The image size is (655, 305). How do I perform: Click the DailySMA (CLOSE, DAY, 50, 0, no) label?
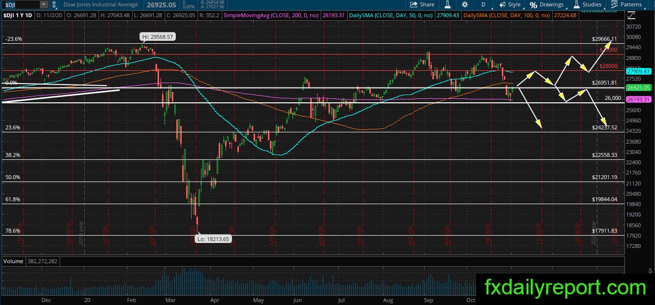tap(390, 16)
